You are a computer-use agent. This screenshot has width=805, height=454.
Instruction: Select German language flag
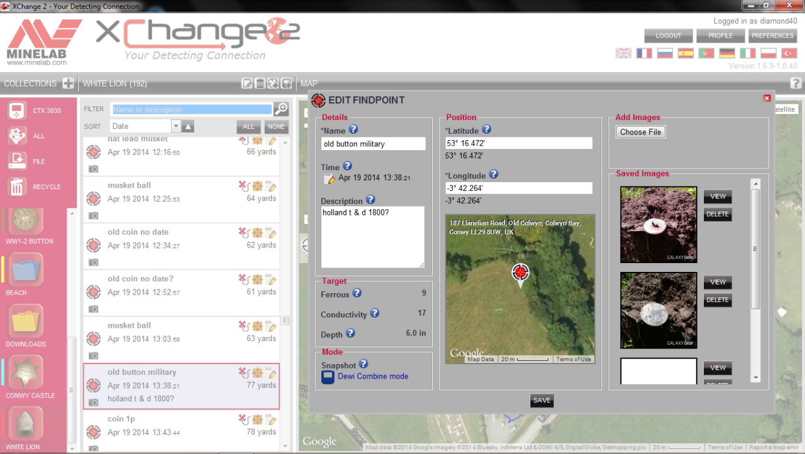[x=727, y=53]
